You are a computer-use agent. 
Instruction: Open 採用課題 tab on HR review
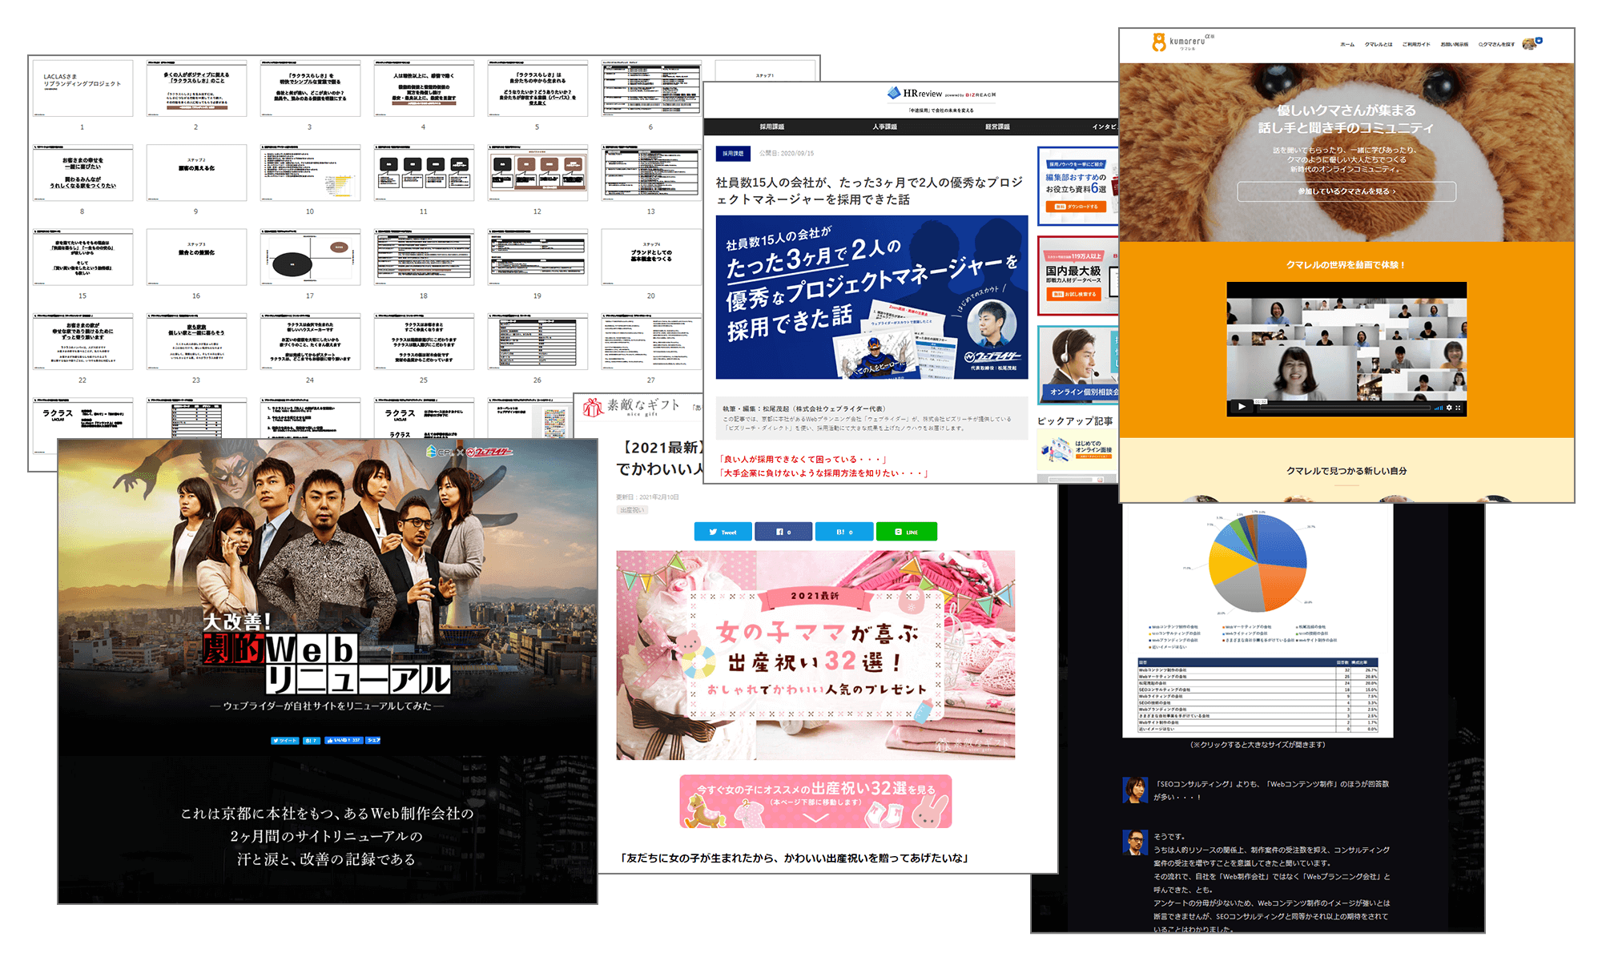(x=772, y=127)
